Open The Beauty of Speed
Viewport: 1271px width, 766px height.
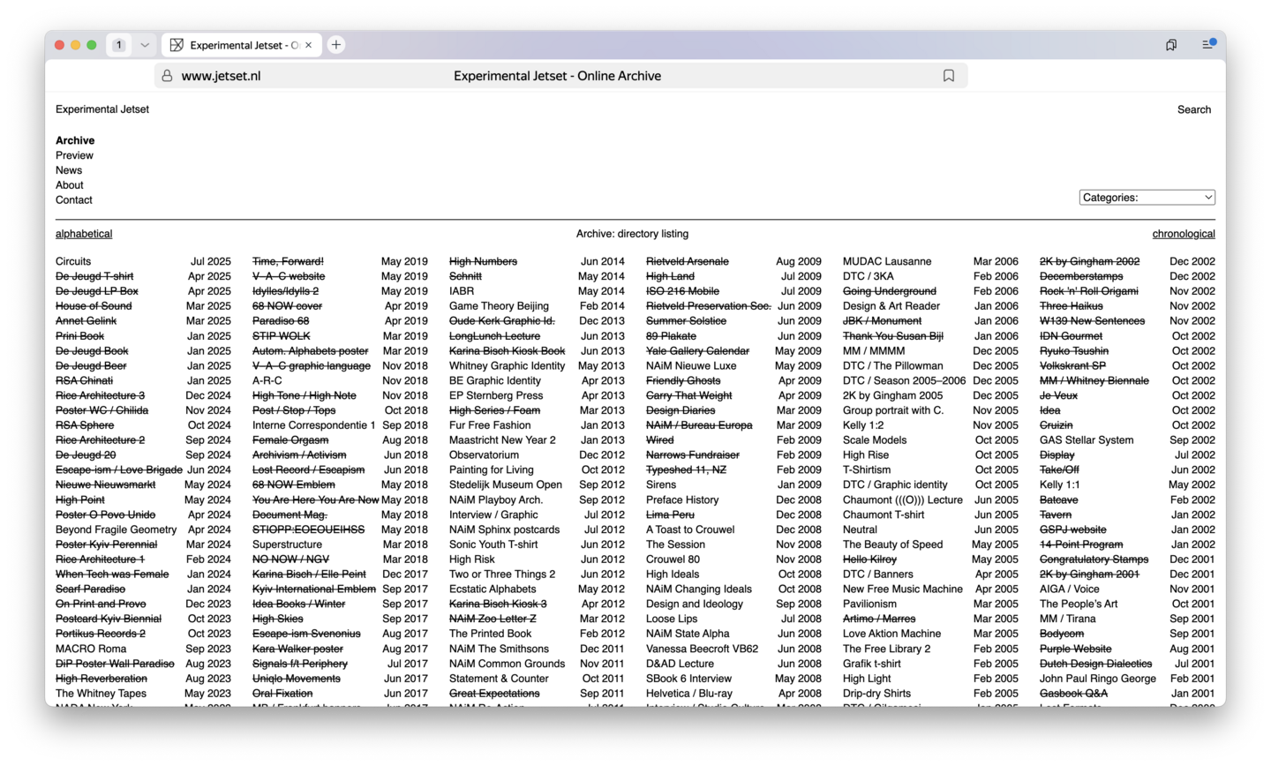click(893, 544)
